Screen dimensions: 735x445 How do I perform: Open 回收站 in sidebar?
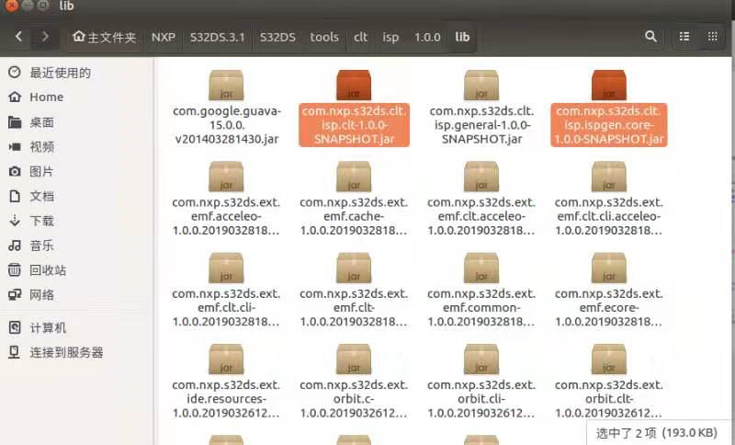coord(38,270)
